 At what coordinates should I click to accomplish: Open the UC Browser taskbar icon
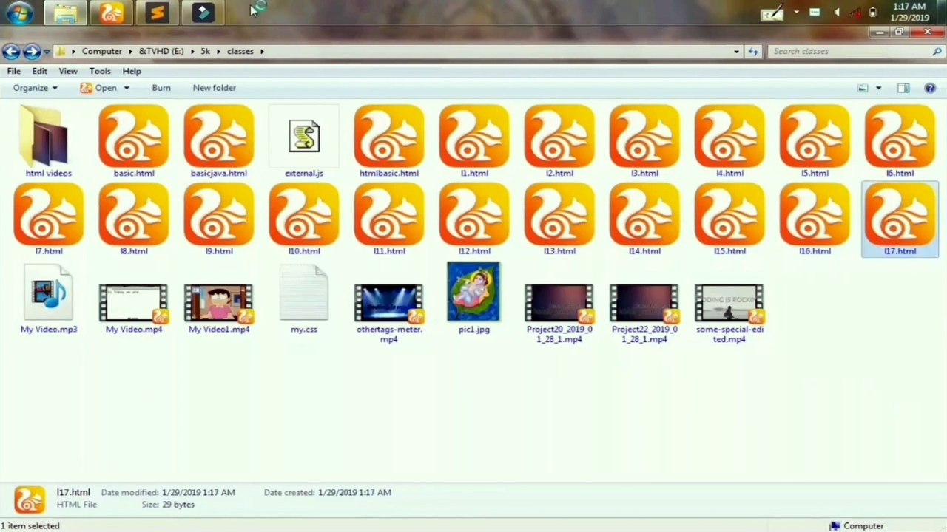pos(112,13)
